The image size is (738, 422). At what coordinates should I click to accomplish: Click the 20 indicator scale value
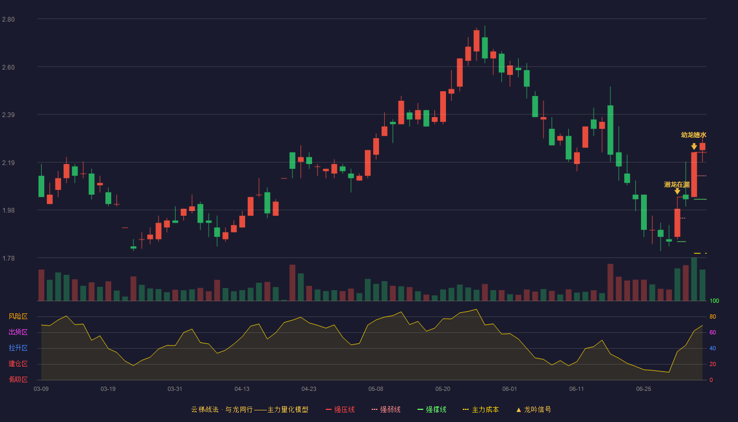coord(713,364)
